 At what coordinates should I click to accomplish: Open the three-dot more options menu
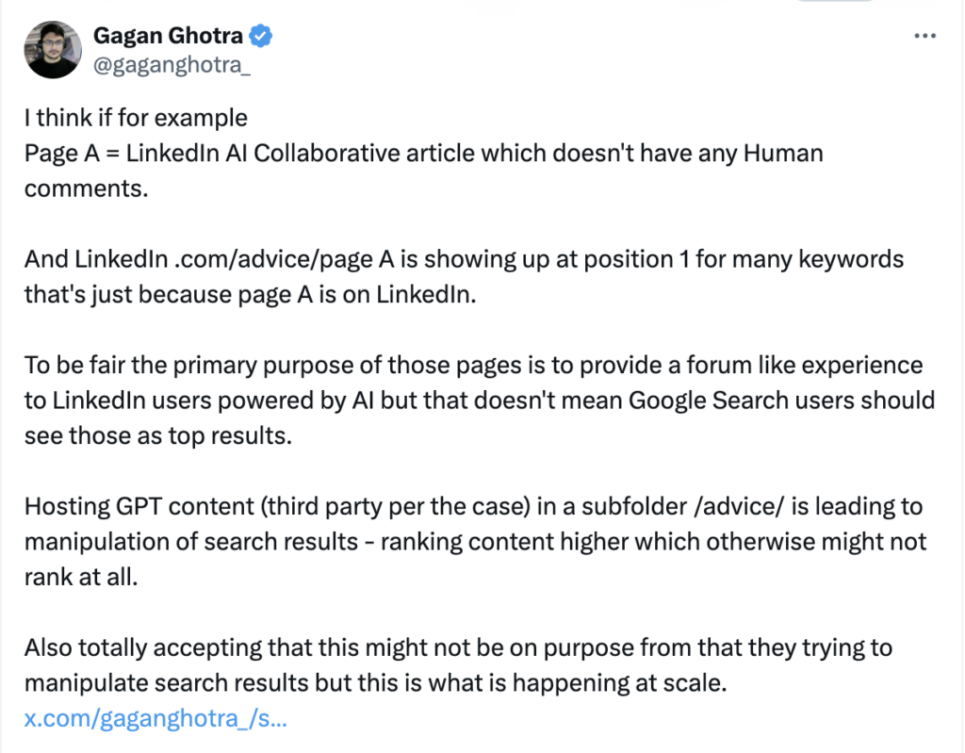click(925, 36)
